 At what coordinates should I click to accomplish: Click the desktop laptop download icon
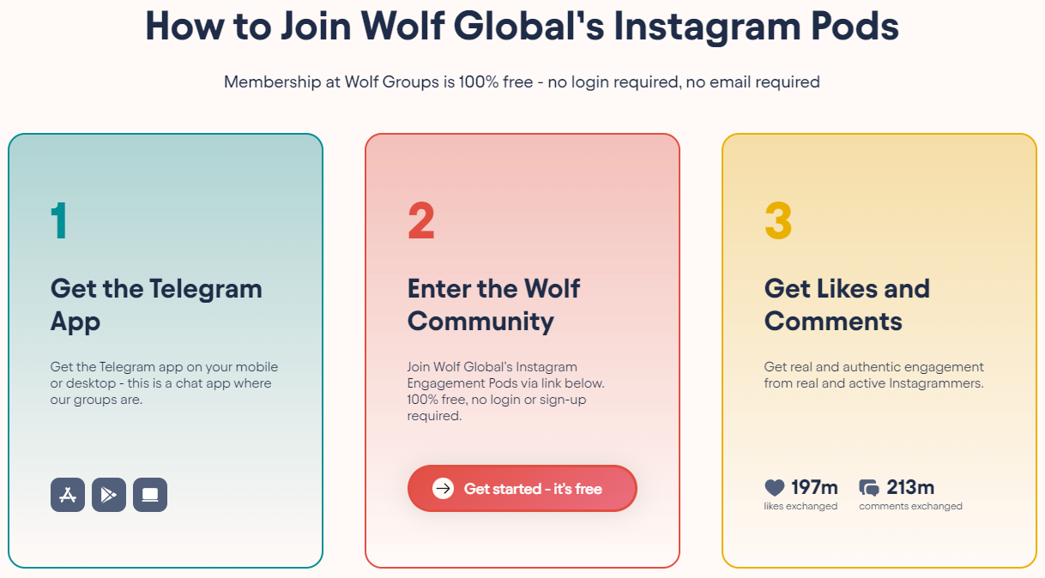pyautogui.click(x=150, y=495)
